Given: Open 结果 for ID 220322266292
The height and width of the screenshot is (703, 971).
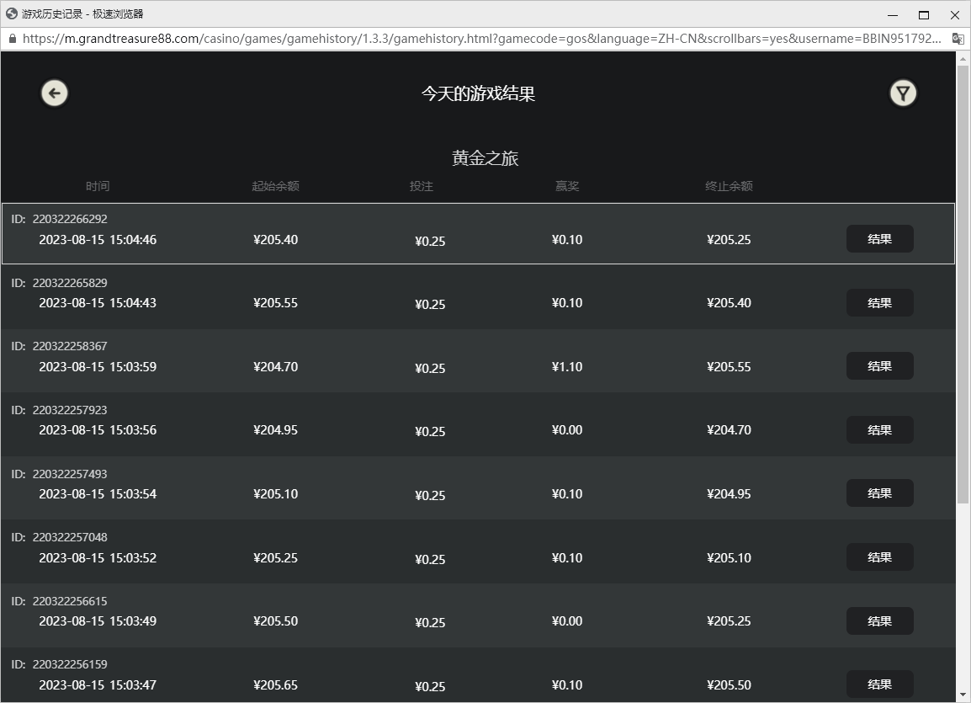Looking at the screenshot, I should (x=879, y=239).
